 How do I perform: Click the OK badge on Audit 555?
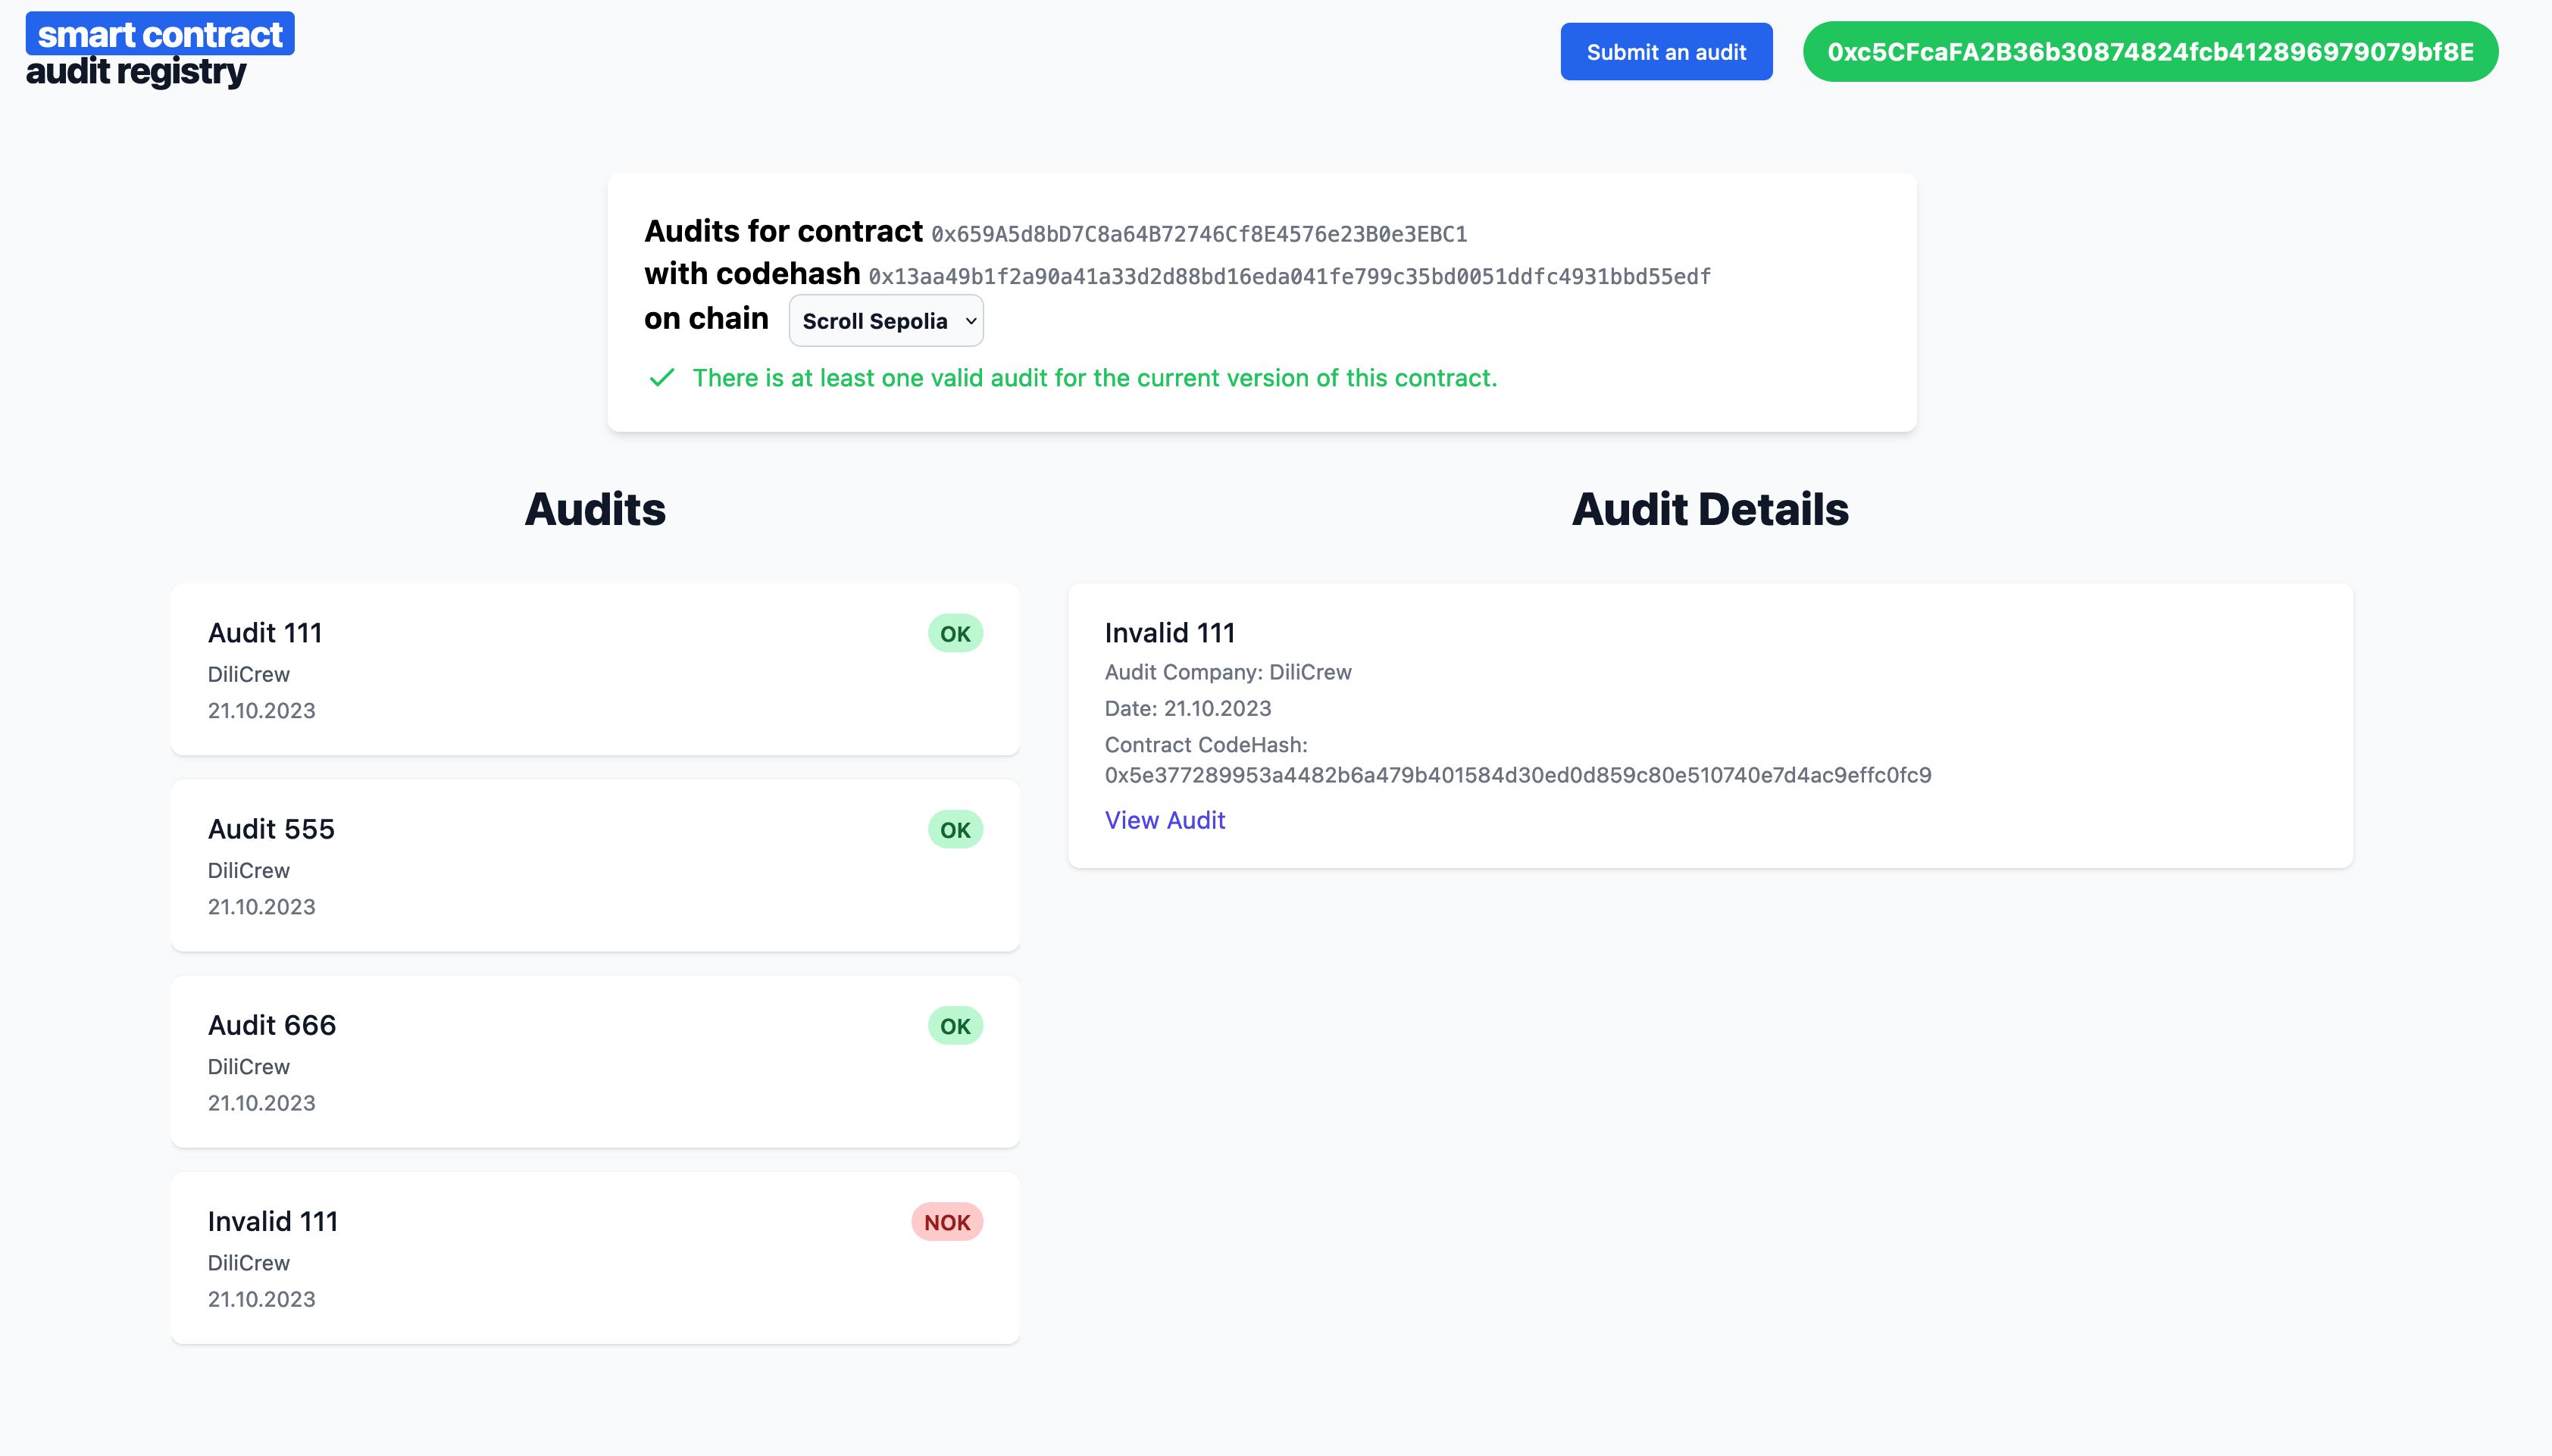[955, 830]
